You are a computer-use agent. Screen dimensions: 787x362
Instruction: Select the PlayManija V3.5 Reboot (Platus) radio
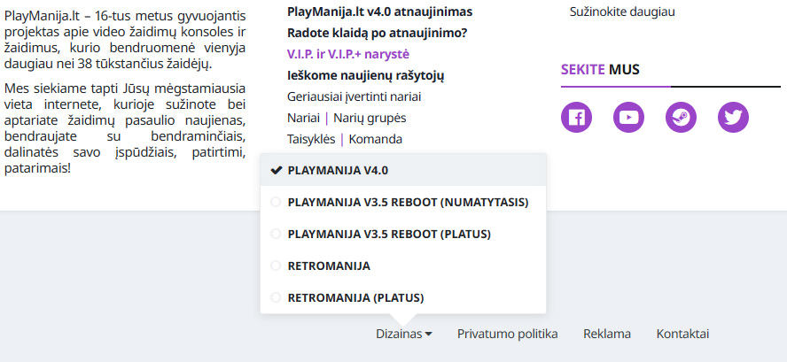(x=276, y=234)
